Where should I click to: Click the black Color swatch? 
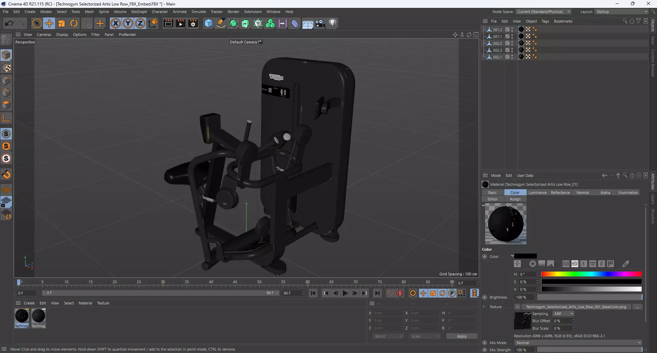point(526,256)
